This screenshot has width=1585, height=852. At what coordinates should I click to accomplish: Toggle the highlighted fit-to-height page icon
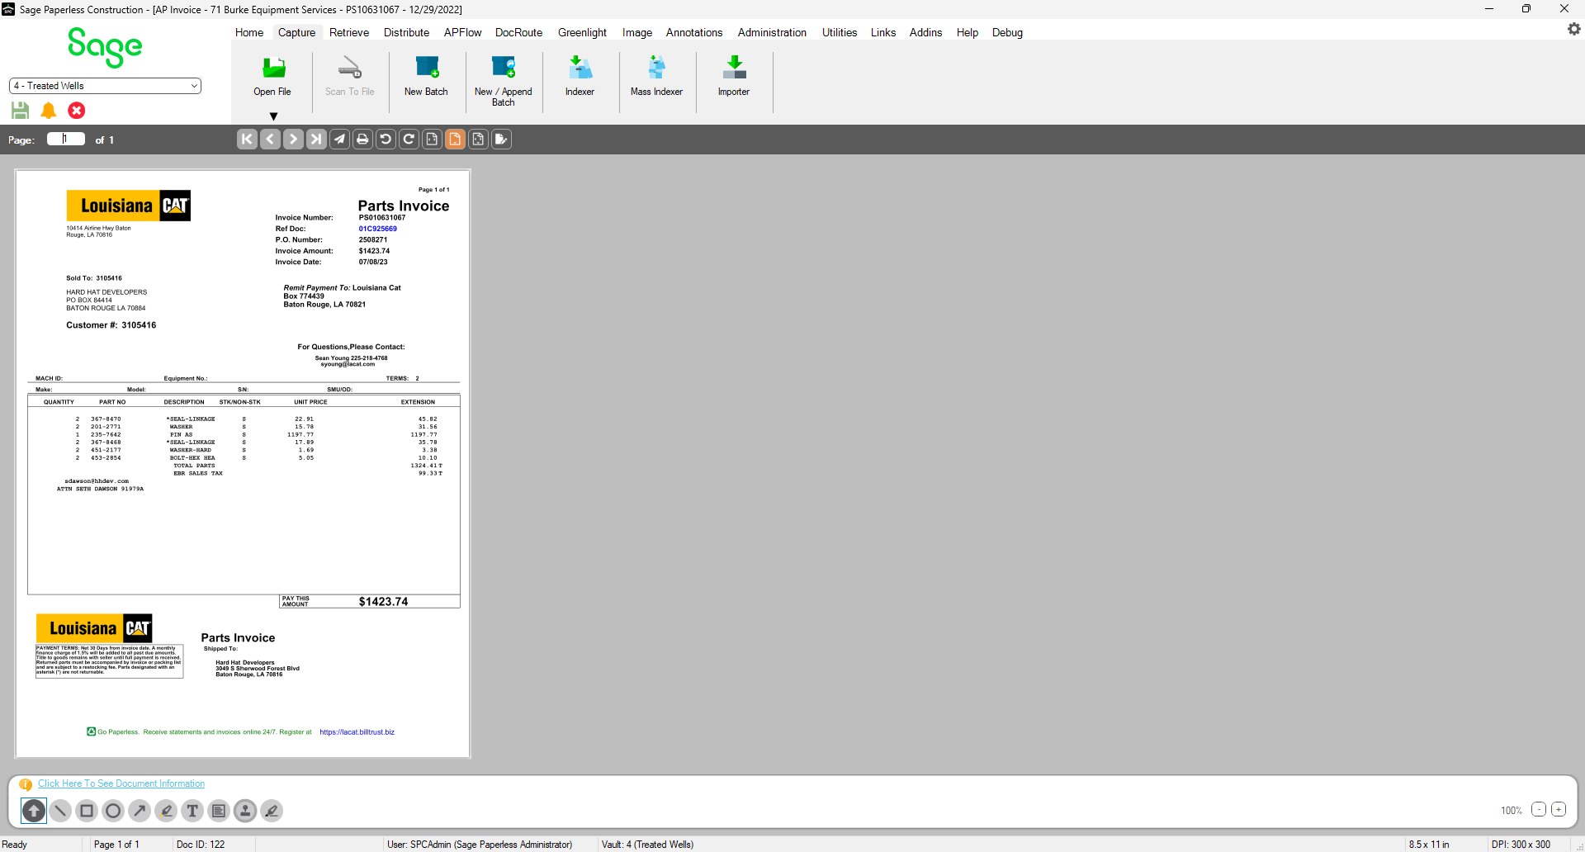[x=455, y=139]
